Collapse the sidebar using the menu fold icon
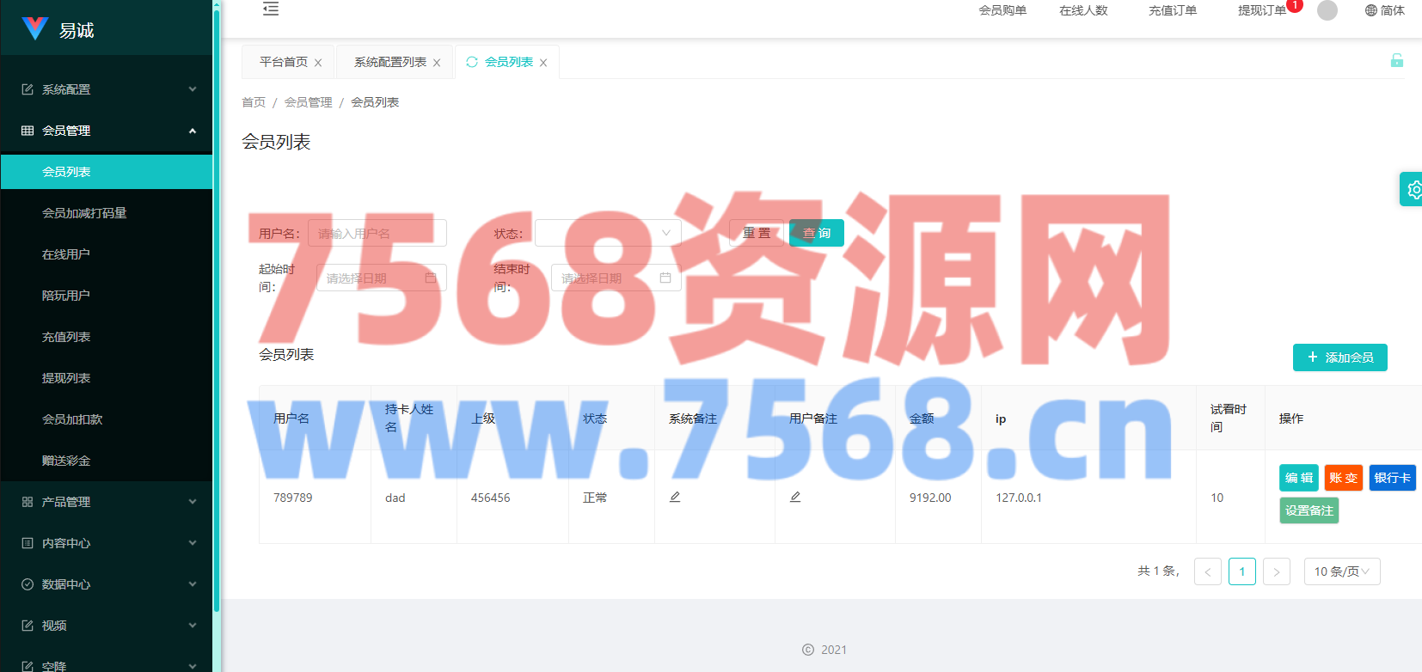Screen dimensions: 1422x672 [271, 9]
